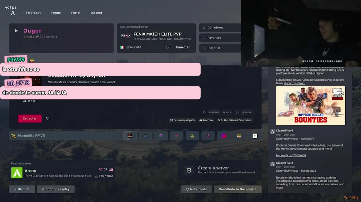The width and height of the screenshot is (361, 202).
Task: Click the upvote burst icon next to 29
Action: (101, 169)
